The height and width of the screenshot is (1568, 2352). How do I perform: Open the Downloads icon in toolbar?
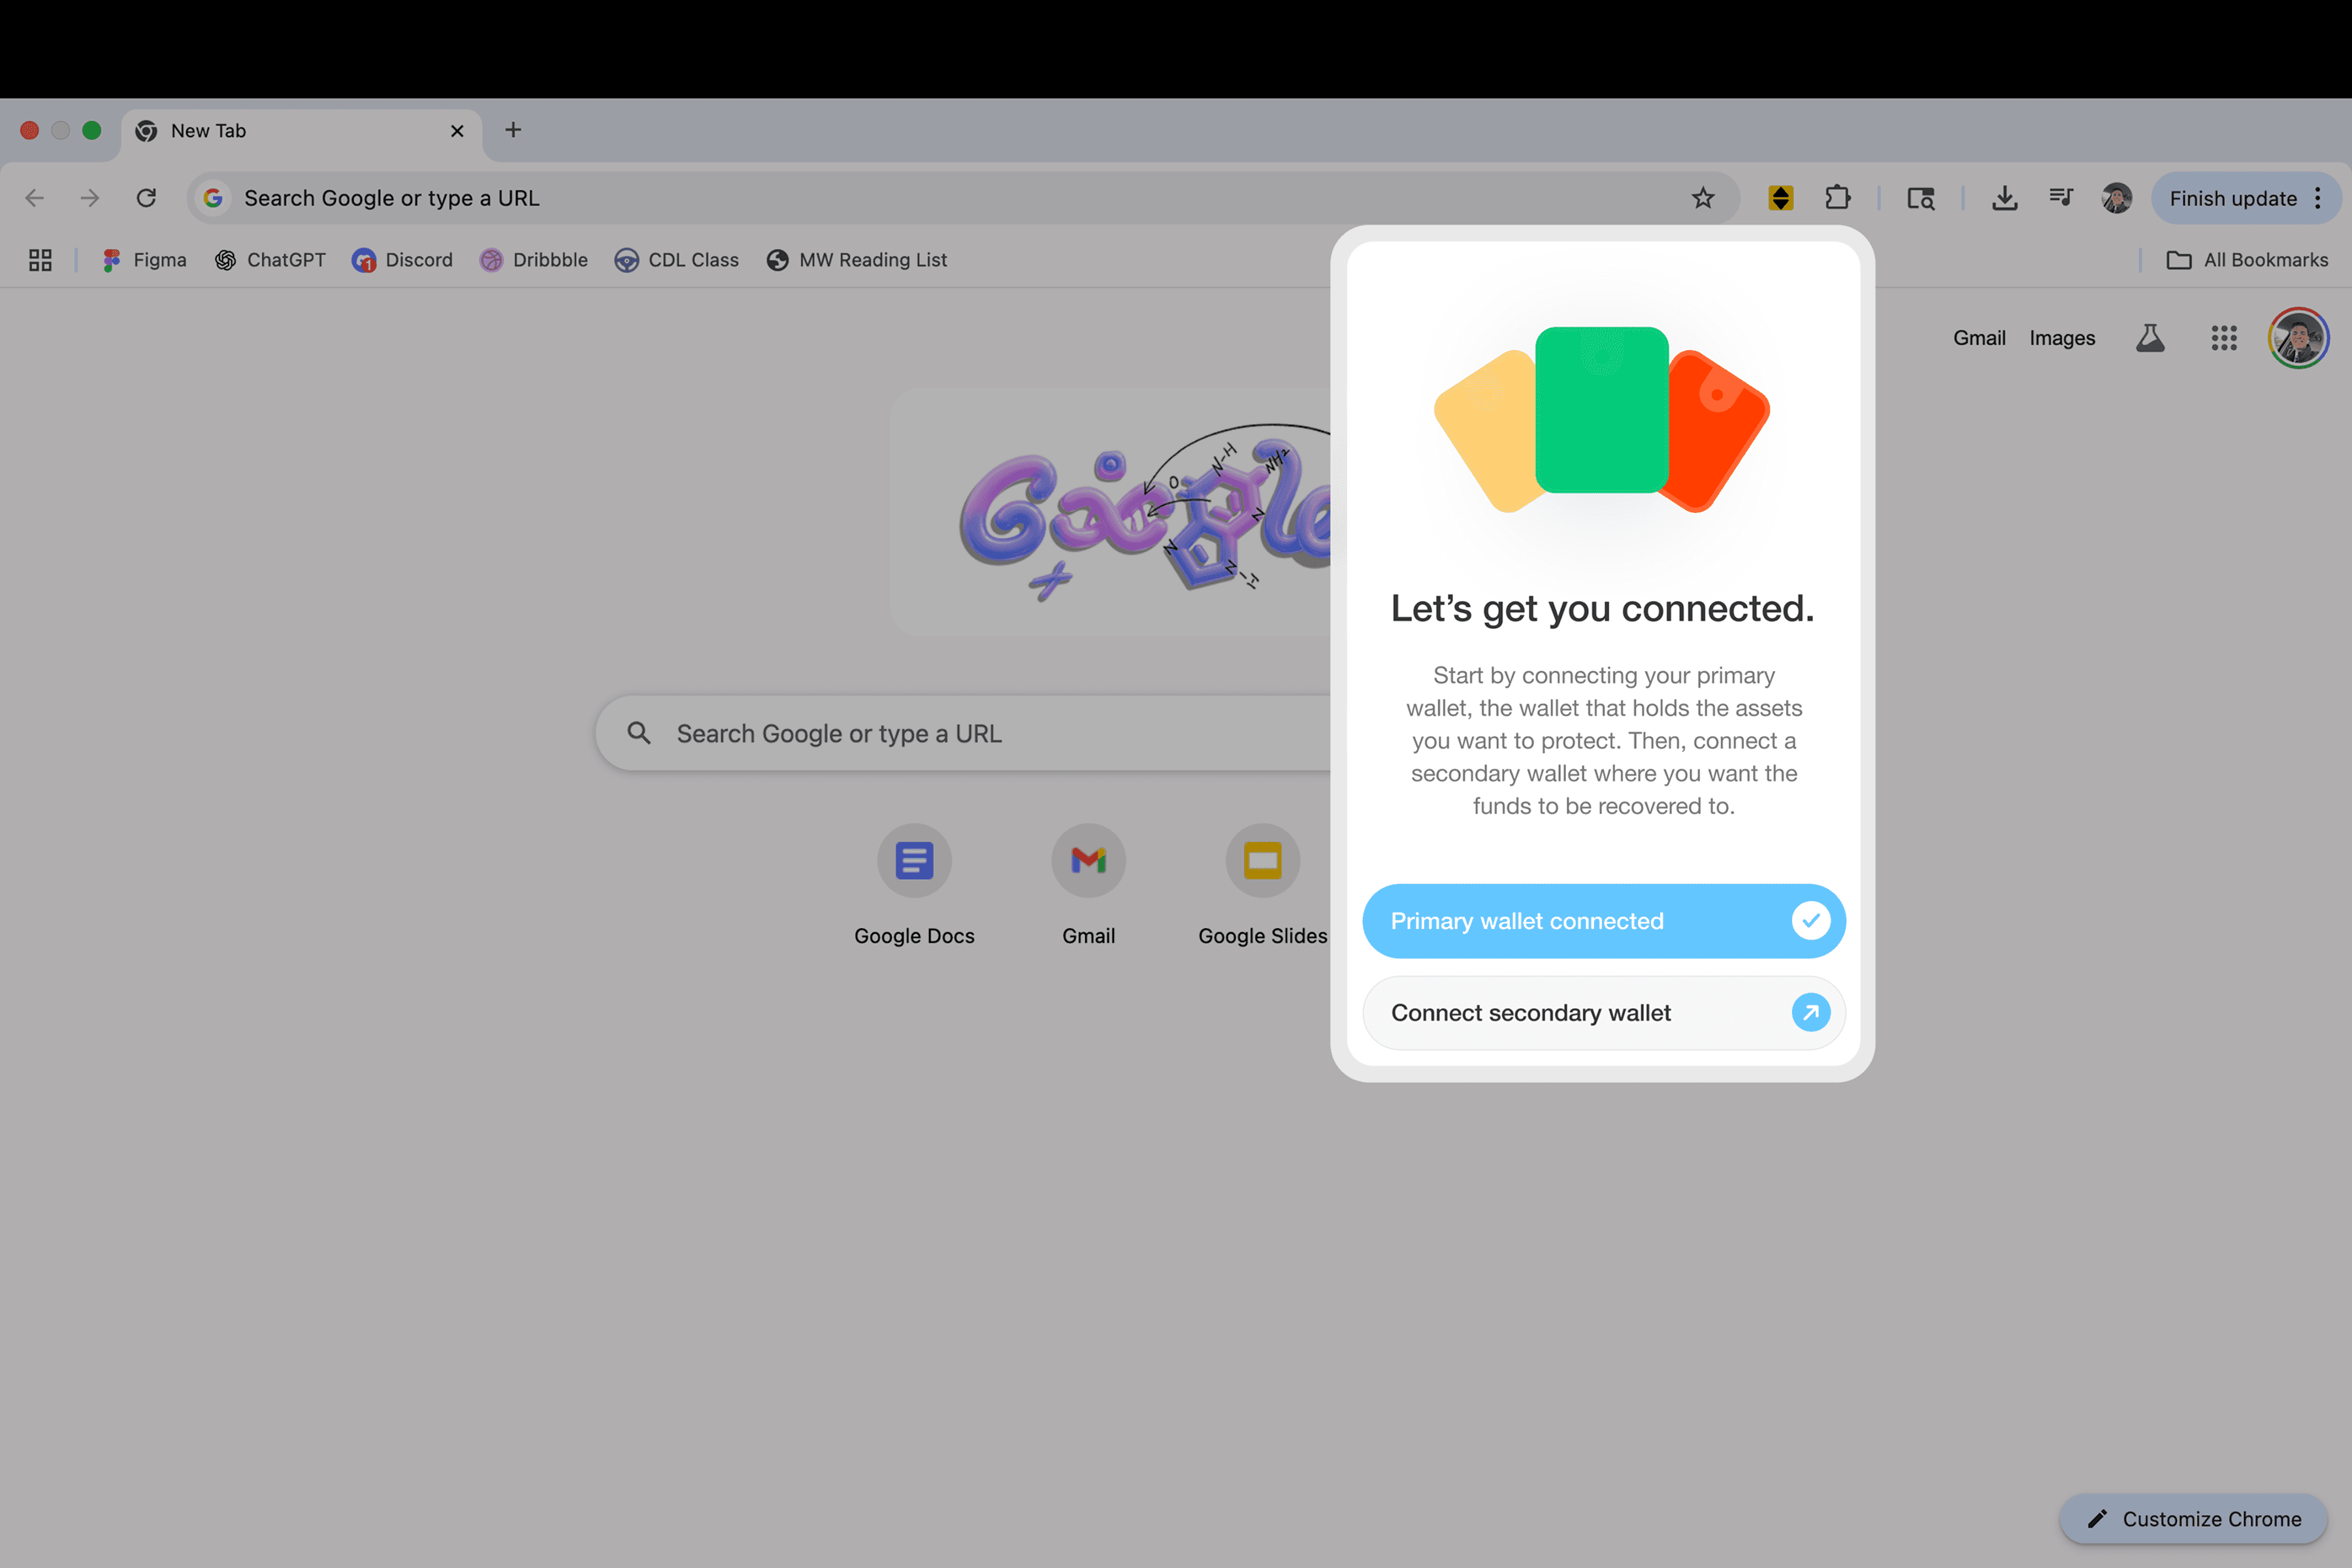point(2004,198)
